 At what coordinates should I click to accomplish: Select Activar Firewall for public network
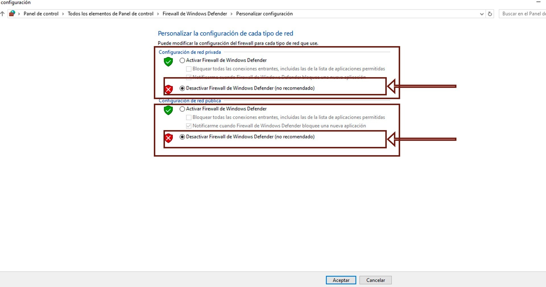[x=182, y=109]
